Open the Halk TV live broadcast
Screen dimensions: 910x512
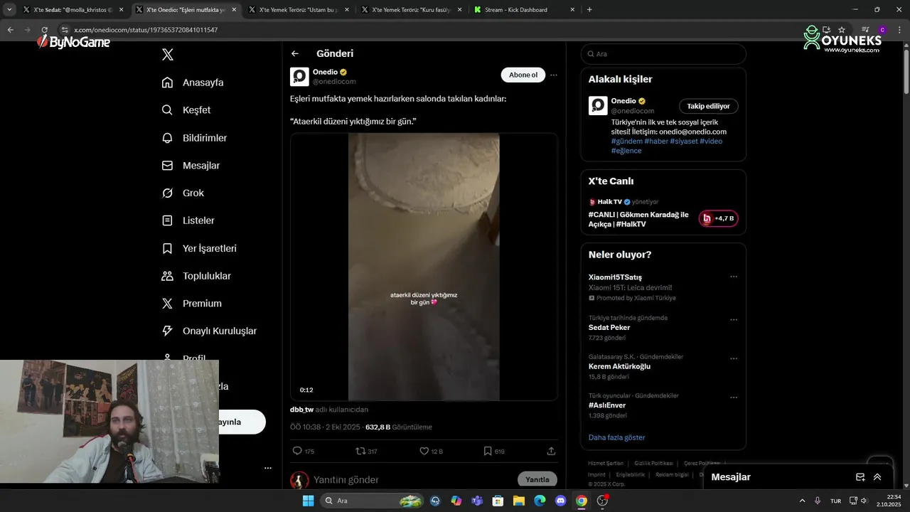click(x=638, y=219)
